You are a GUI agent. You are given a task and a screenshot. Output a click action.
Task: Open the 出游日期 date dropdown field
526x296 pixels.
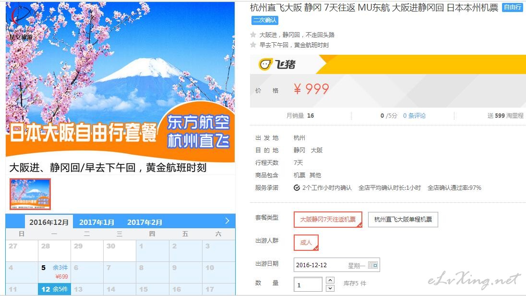336,265
